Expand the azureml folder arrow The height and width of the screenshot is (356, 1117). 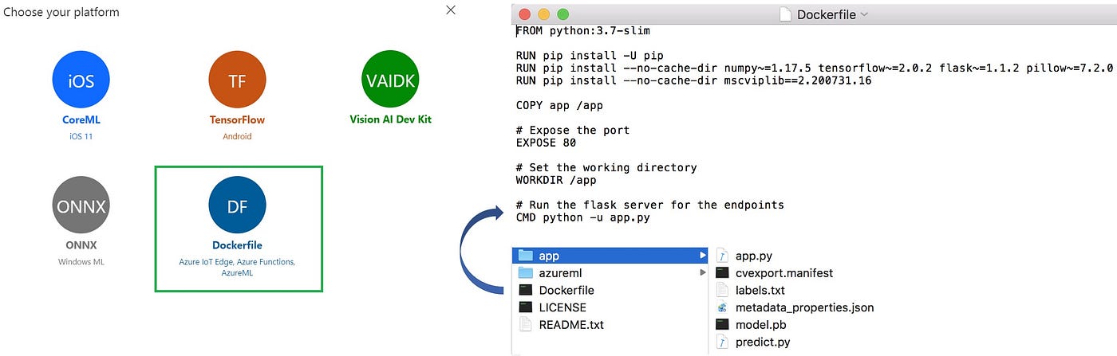[703, 272]
